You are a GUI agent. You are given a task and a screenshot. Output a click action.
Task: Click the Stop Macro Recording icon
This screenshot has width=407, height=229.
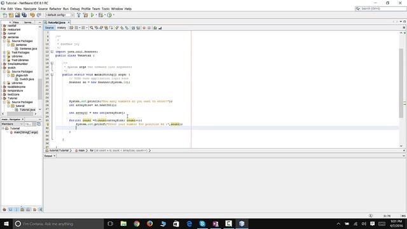click(x=149, y=28)
